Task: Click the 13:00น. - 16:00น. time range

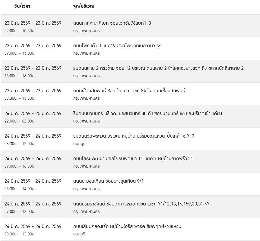Action: (x=20, y=76)
